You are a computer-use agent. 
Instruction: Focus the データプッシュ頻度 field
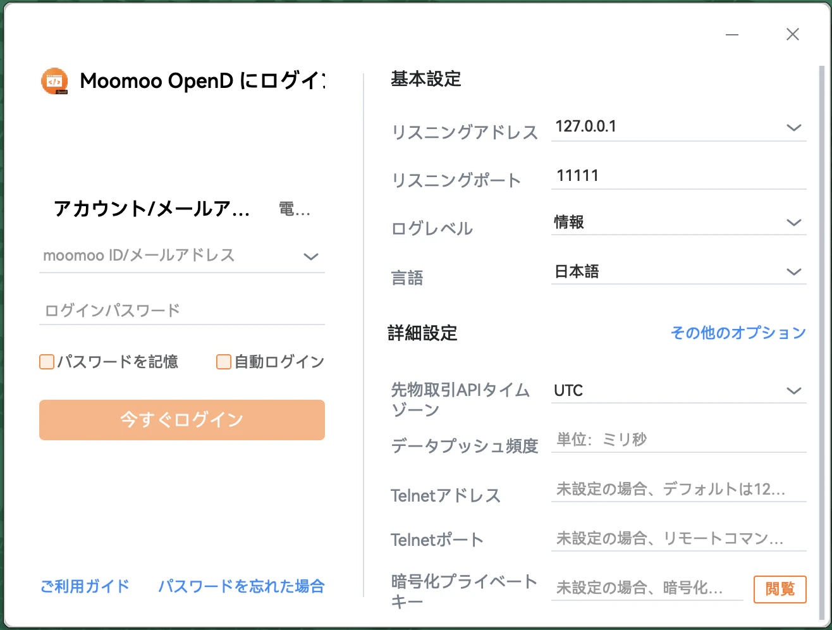pyautogui.click(x=679, y=440)
